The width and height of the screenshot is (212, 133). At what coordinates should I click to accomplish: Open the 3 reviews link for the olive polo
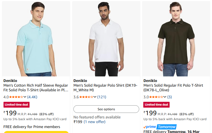click(170, 97)
